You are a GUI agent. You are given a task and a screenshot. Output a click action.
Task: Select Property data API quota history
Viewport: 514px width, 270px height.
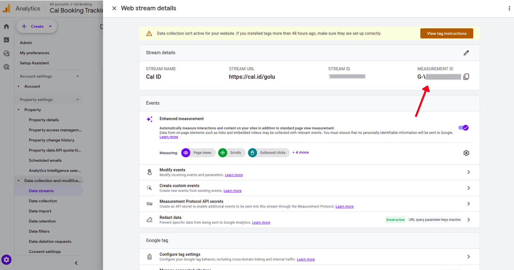pyautogui.click(x=55, y=150)
